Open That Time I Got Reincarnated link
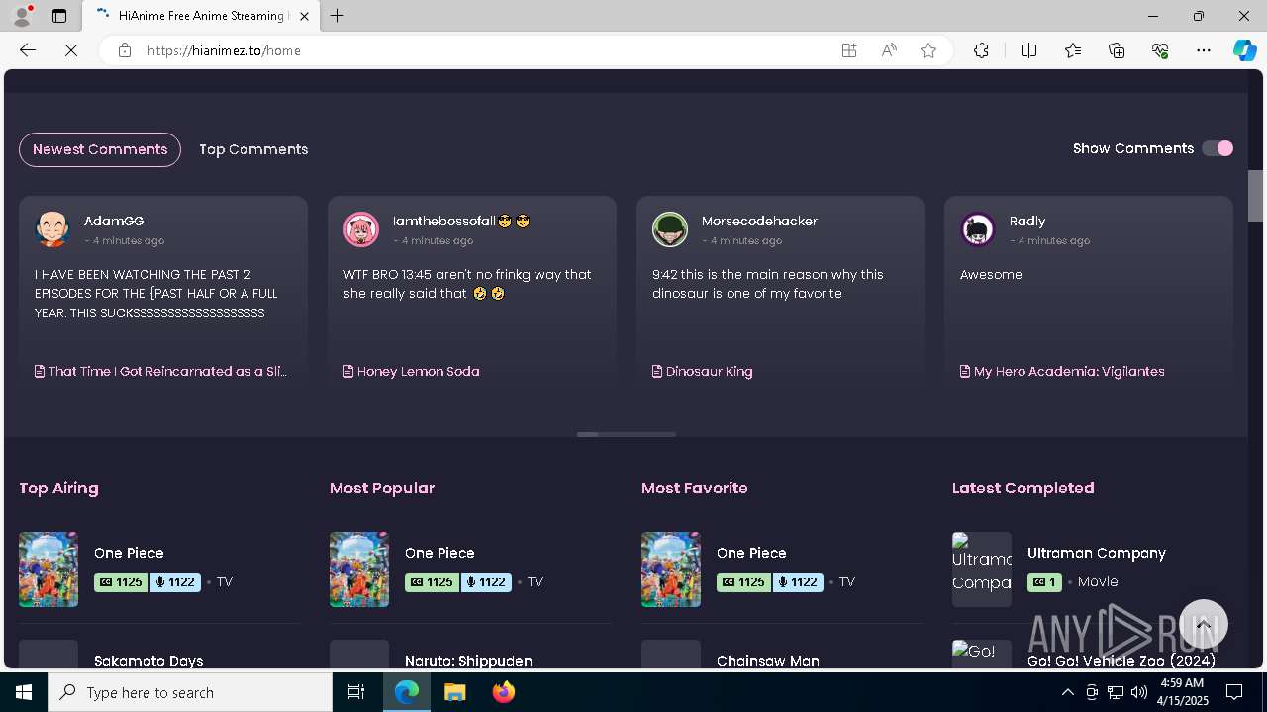The image size is (1267, 712). point(161,371)
